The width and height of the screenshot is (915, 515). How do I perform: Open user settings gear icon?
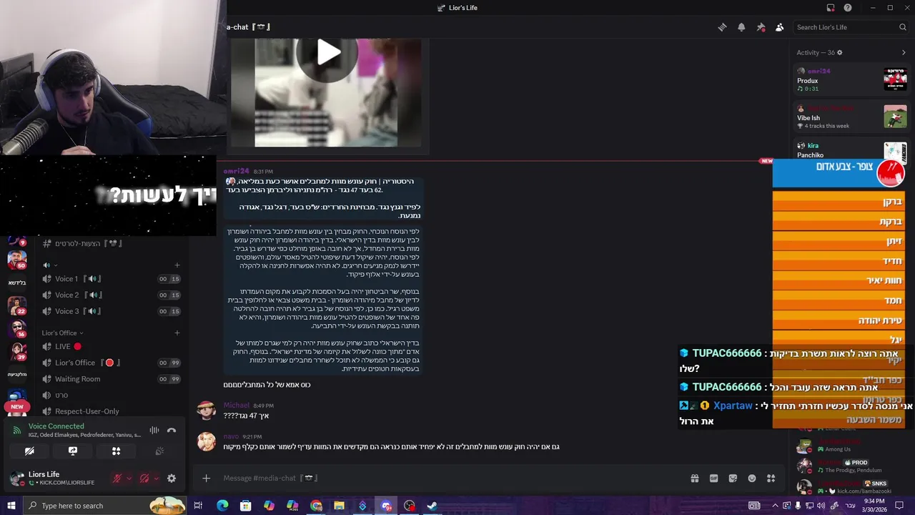pos(172,479)
